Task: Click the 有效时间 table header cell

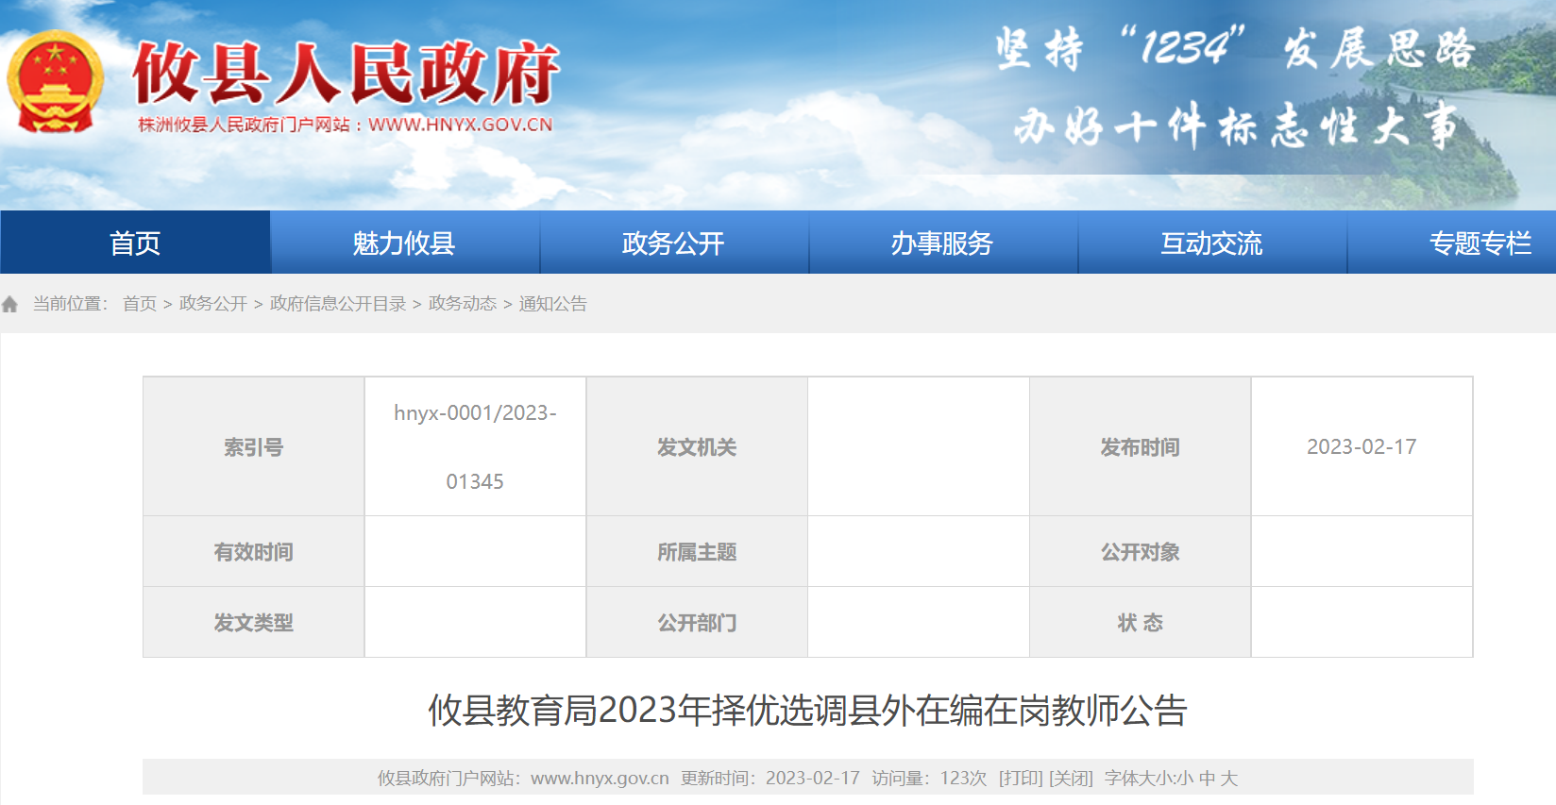Action: pos(253,552)
